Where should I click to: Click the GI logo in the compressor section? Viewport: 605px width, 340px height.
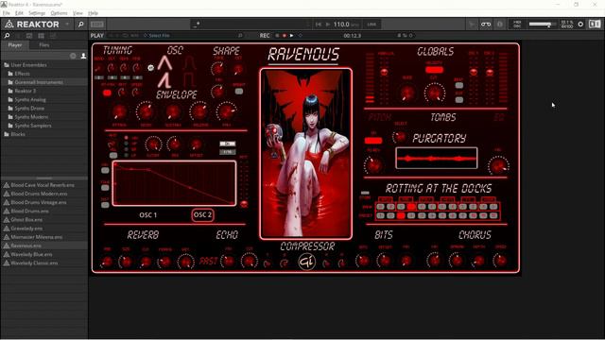[306, 263]
